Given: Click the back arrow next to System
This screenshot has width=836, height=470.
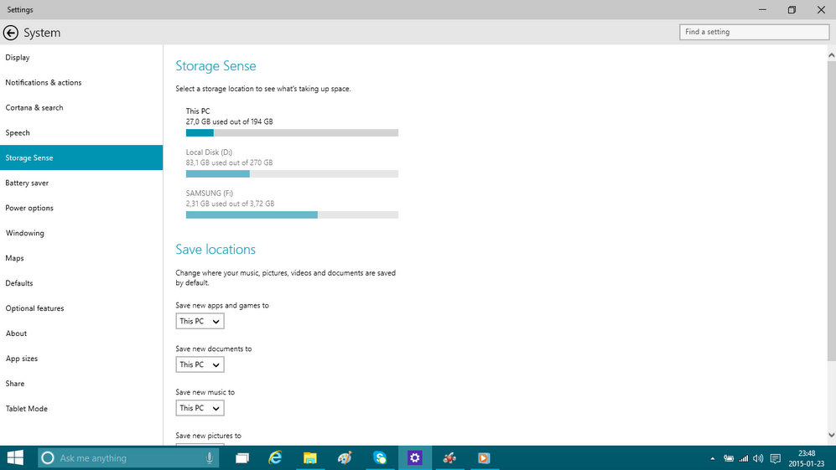Looking at the screenshot, I should pos(11,33).
